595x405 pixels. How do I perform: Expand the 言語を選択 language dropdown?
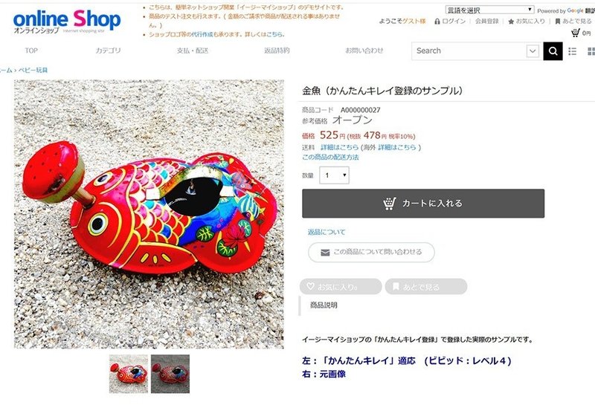coord(489,10)
